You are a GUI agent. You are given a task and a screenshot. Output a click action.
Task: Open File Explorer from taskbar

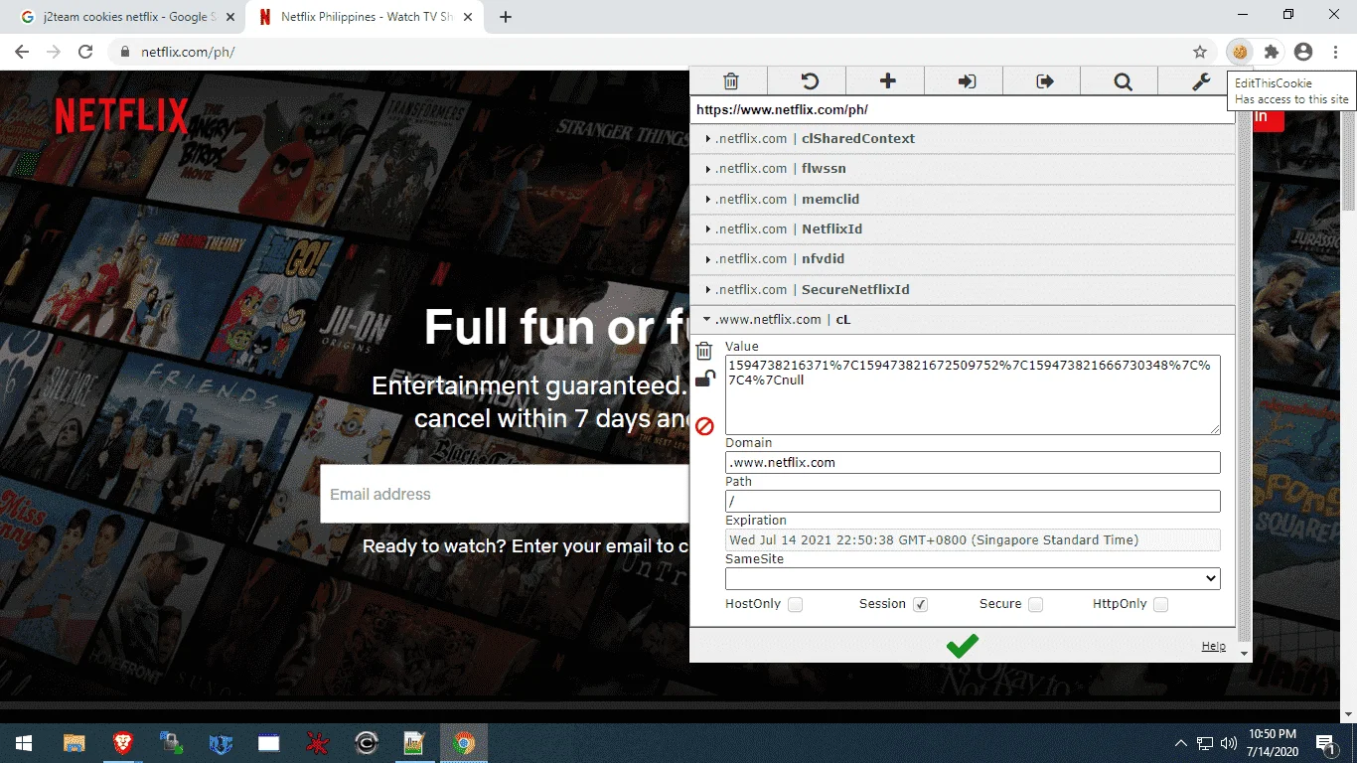[x=75, y=743]
